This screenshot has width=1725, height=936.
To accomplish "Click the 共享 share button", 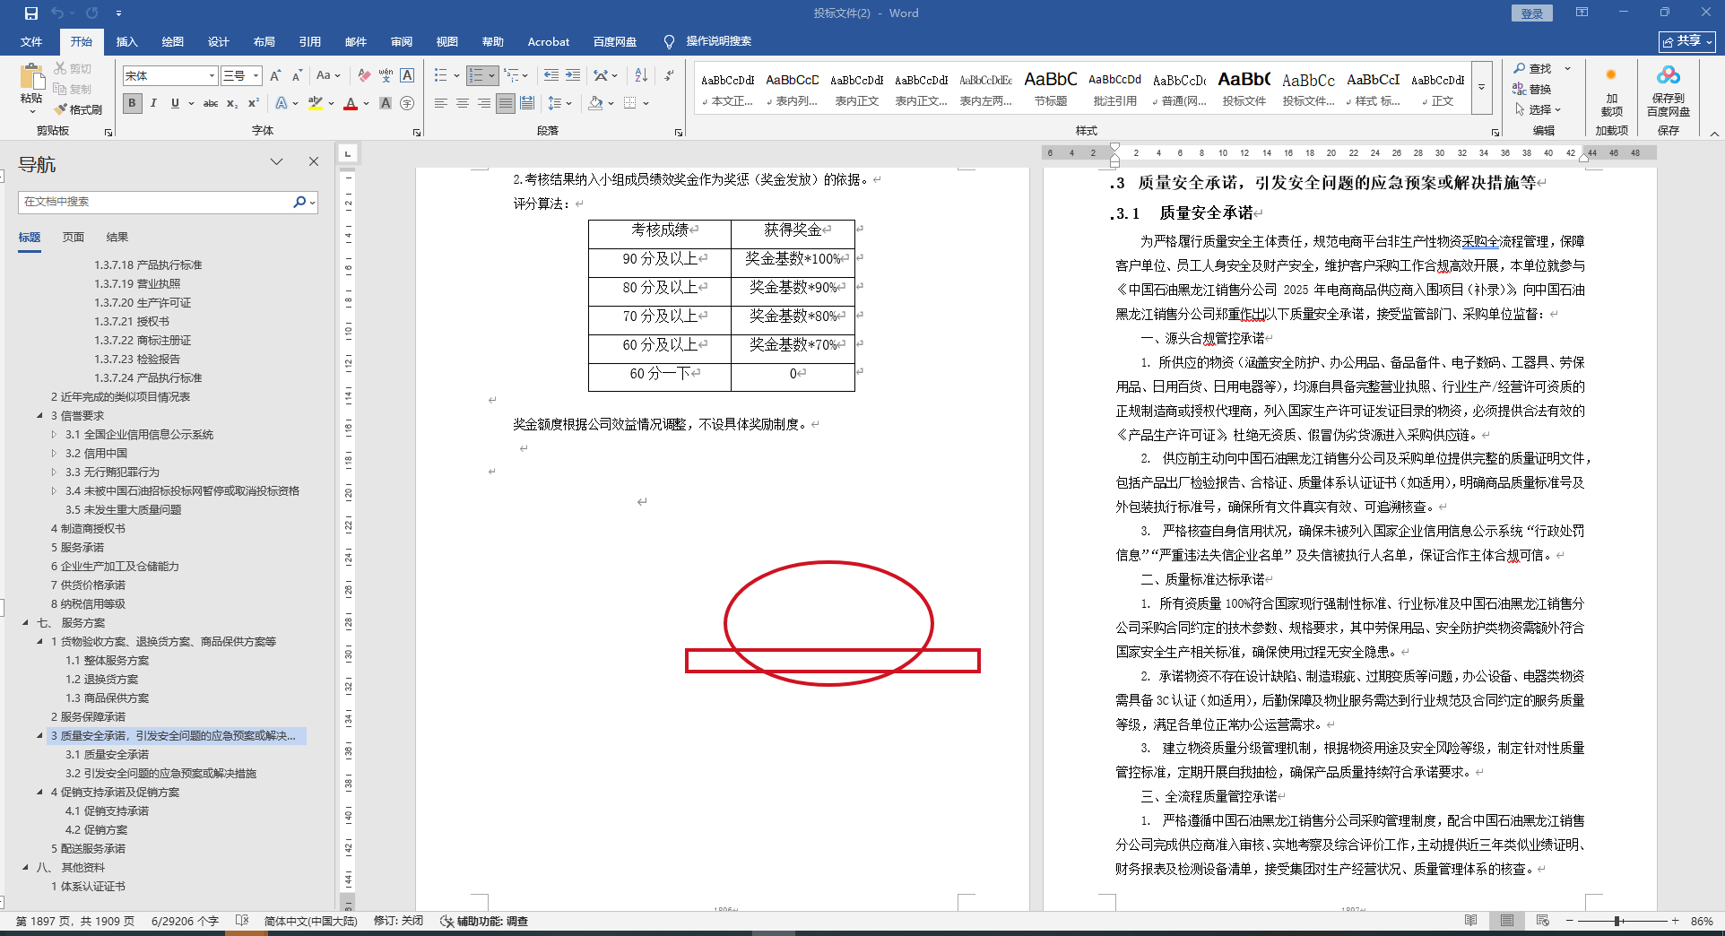I will click(1687, 41).
